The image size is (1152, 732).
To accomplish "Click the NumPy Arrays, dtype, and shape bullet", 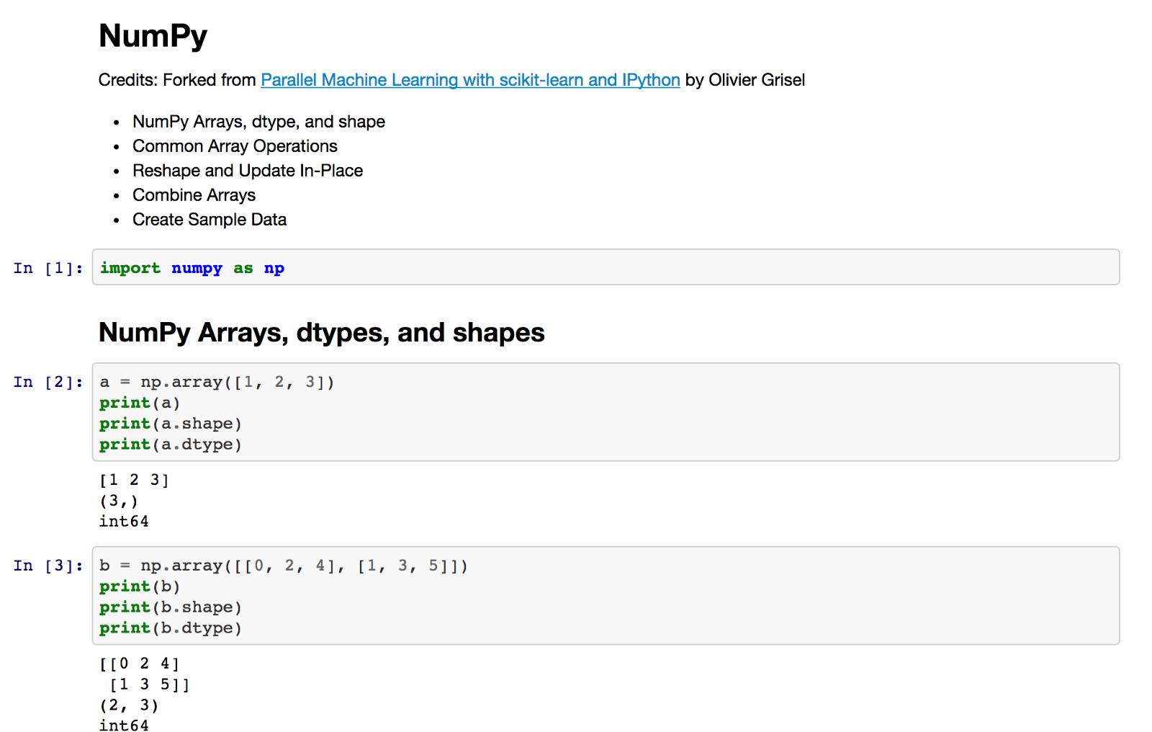I will click(x=258, y=122).
